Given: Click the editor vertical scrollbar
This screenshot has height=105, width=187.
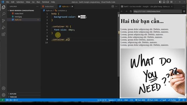Looking at the screenshot, I should click(x=119, y=44).
